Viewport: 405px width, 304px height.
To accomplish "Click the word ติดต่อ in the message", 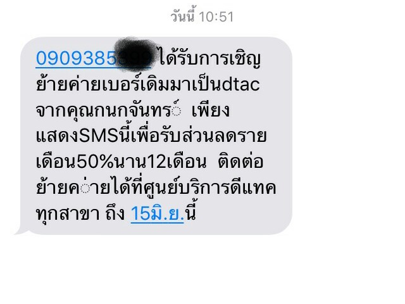I will tap(240, 161).
